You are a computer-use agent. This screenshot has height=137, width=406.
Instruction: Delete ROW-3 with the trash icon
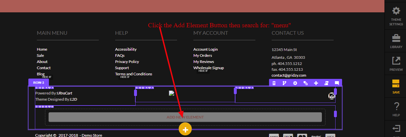(274, 83)
